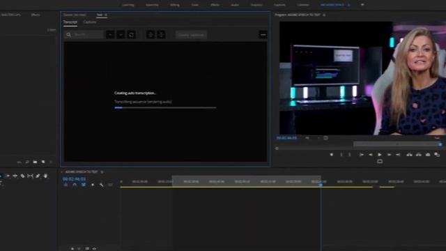Screen dimensions: 446x251
Task: Click the merge segments icon
Action: pyautogui.click(x=161, y=35)
